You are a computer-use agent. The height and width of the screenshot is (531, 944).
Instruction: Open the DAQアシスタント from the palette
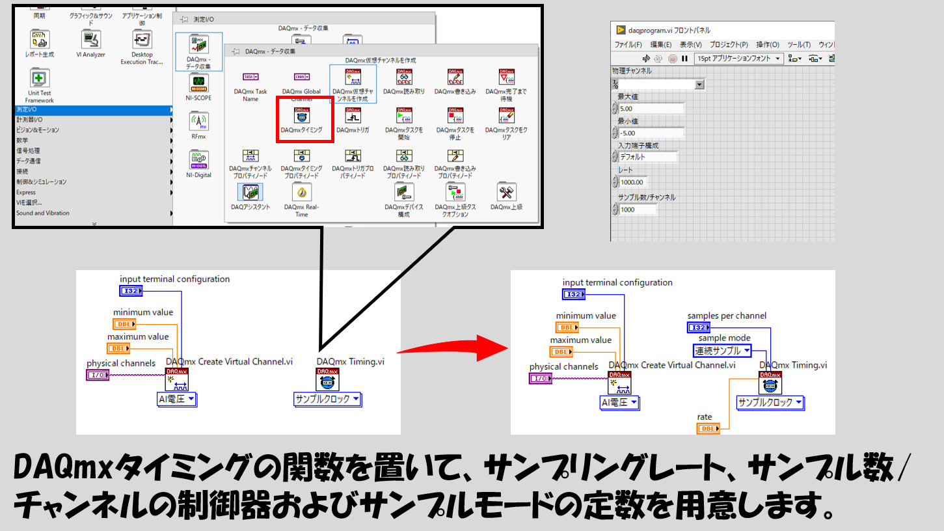[252, 193]
